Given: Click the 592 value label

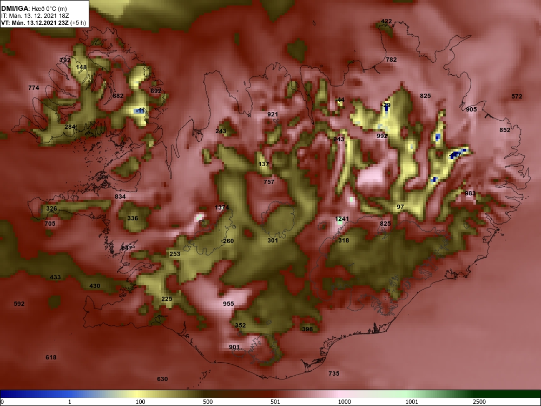Looking at the screenshot, I should point(19,304).
